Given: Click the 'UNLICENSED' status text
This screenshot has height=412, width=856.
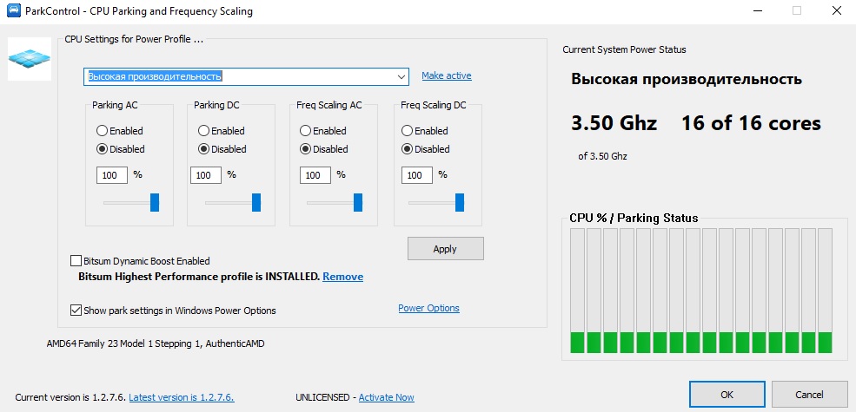Looking at the screenshot, I should tap(322, 397).
